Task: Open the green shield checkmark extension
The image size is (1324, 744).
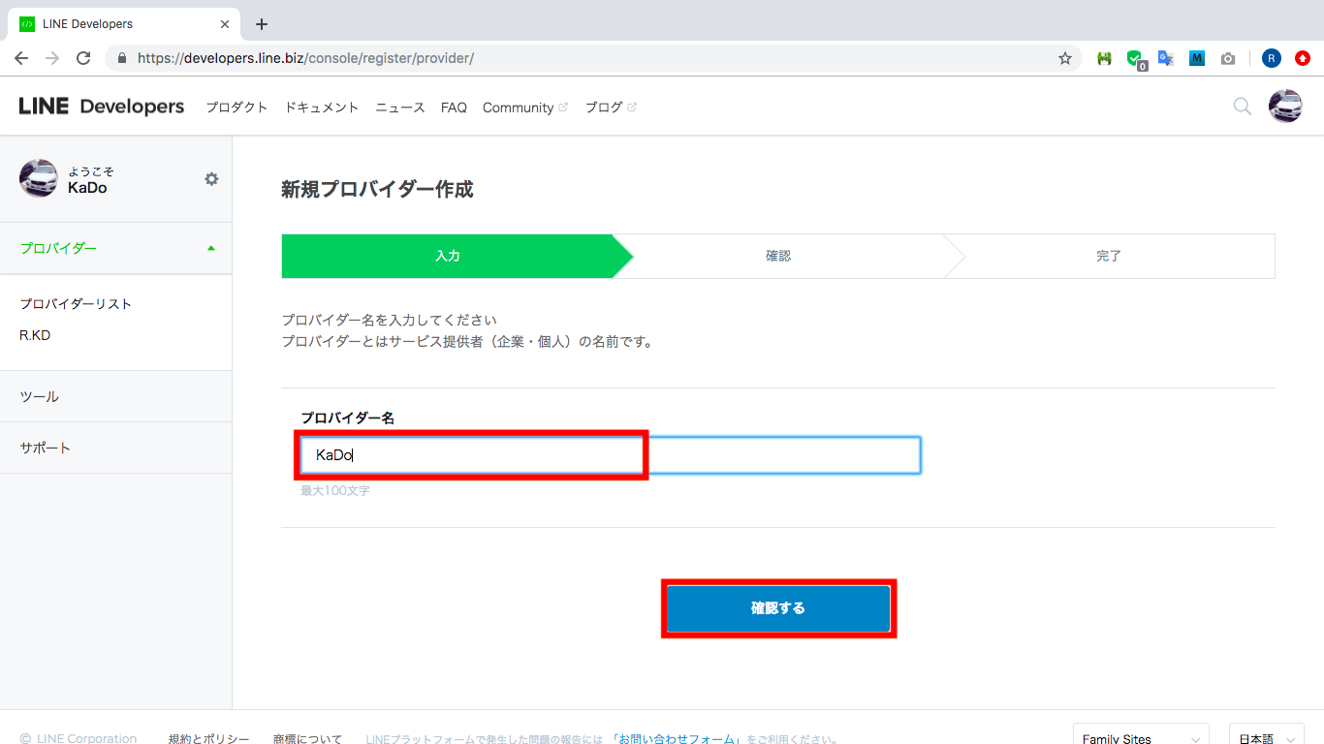Action: tap(1135, 59)
